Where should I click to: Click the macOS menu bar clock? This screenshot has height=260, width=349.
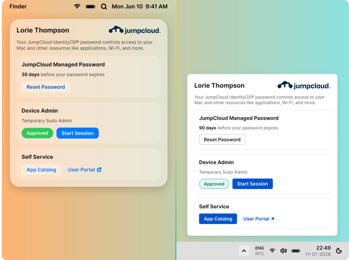pos(139,6)
